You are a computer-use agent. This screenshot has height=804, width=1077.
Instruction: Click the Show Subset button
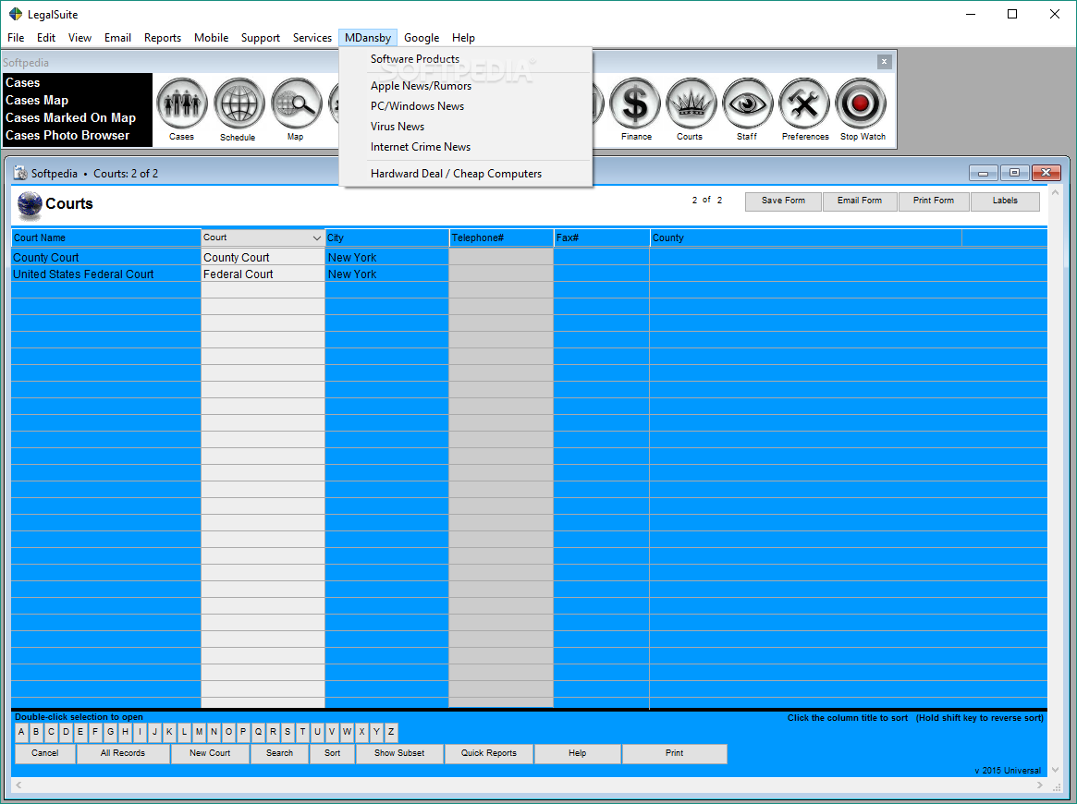coord(399,753)
